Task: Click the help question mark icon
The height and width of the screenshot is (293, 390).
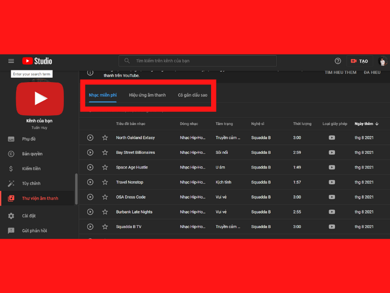Action: (x=338, y=61)
